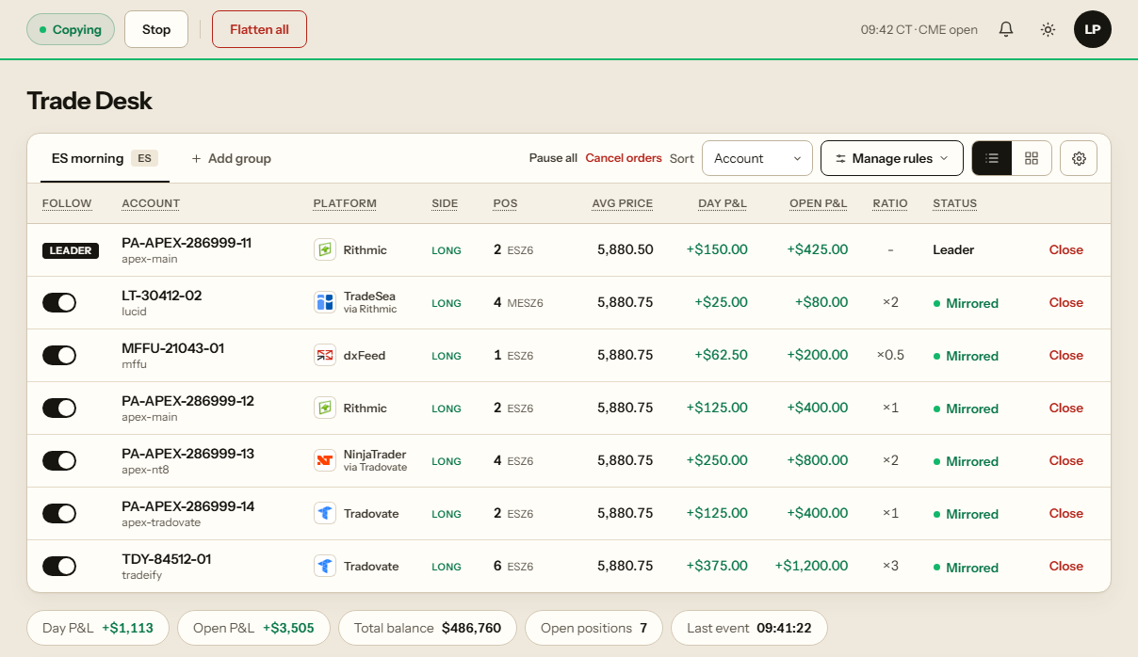The height and width of the screenshot is (657, 1138).
Task: Click Flatten all button
Action: [x=259, y=29]
